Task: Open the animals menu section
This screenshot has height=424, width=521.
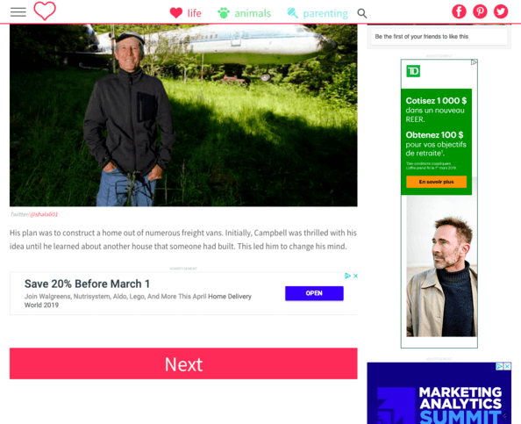Action: point(253,13)
